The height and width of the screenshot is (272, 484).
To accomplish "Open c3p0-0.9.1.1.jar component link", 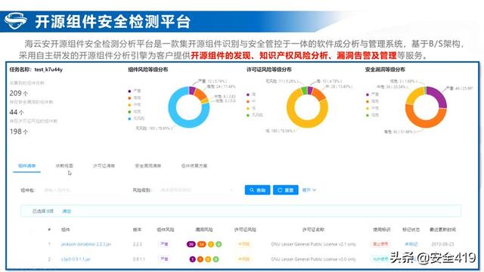I will tap(76, 259).
